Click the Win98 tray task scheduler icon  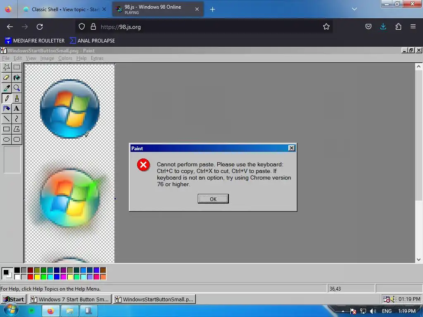387,299
